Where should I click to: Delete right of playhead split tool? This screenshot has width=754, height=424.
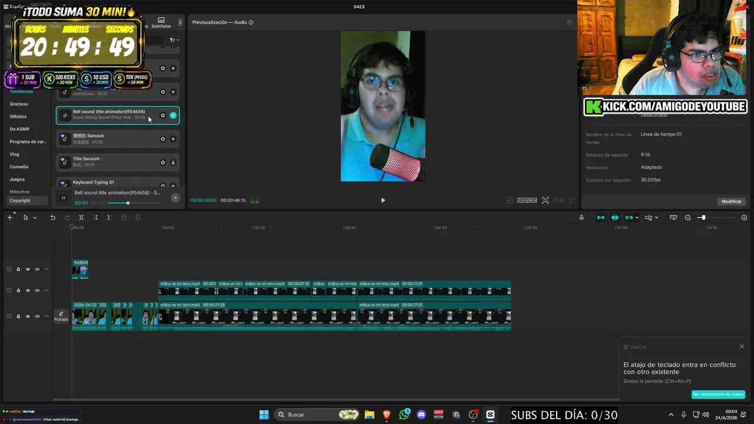pos(110,217)
